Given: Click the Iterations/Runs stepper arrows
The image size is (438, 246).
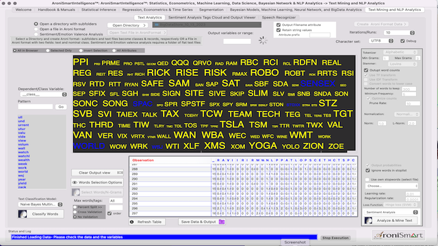Looking at the screenshot, I should (412, 33).
